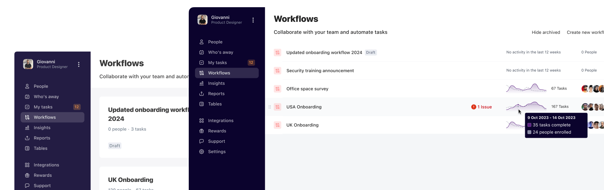The height and width of the screenshot is (190, 604).
Task: Click avatar group on Office space survey row
Action: 593,89
